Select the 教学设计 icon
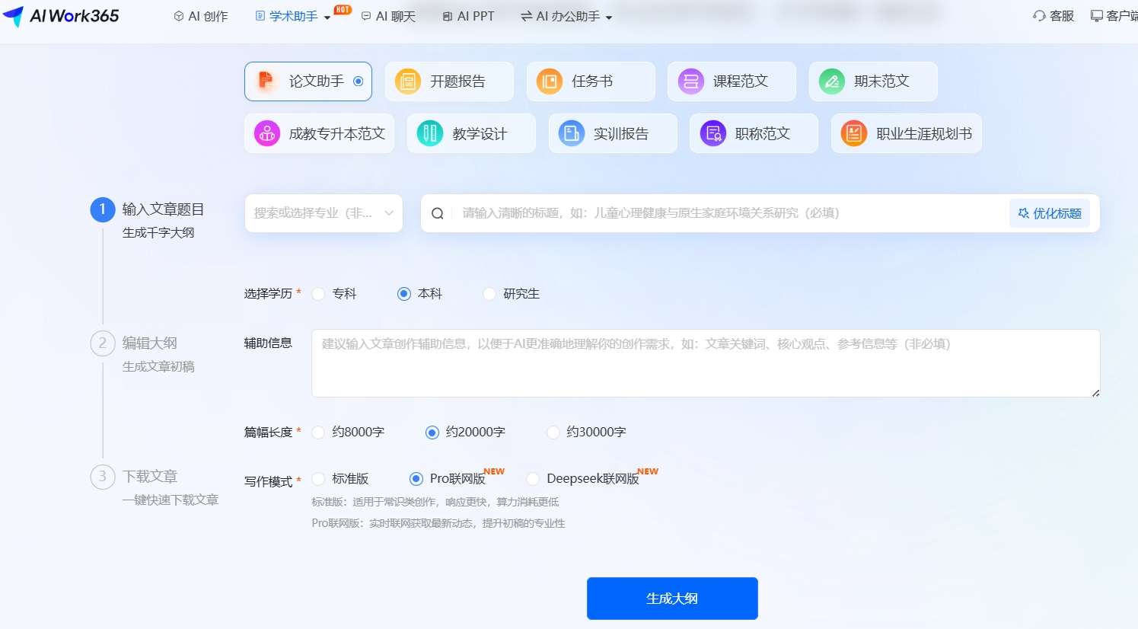 [429, 133]
